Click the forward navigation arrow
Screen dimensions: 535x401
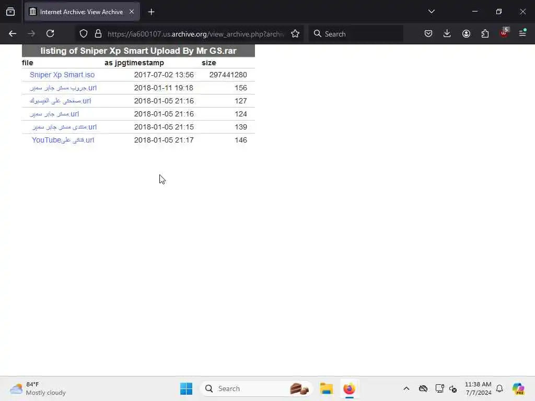31,33
